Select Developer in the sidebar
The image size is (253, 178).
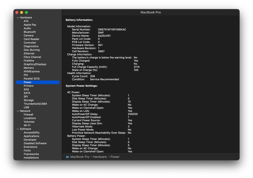click(x=30, y=140)
